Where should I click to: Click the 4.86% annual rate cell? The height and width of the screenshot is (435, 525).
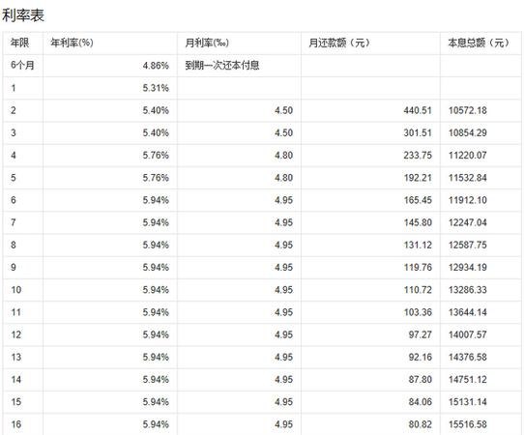click(156, 66)
